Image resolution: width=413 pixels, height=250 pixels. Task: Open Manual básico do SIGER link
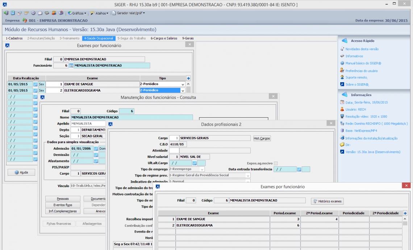[x=363, y=63]
